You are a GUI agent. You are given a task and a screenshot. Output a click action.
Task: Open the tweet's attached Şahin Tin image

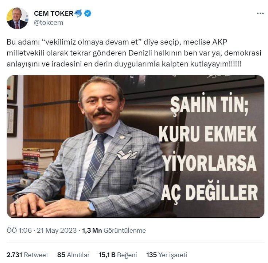(136, 146)
